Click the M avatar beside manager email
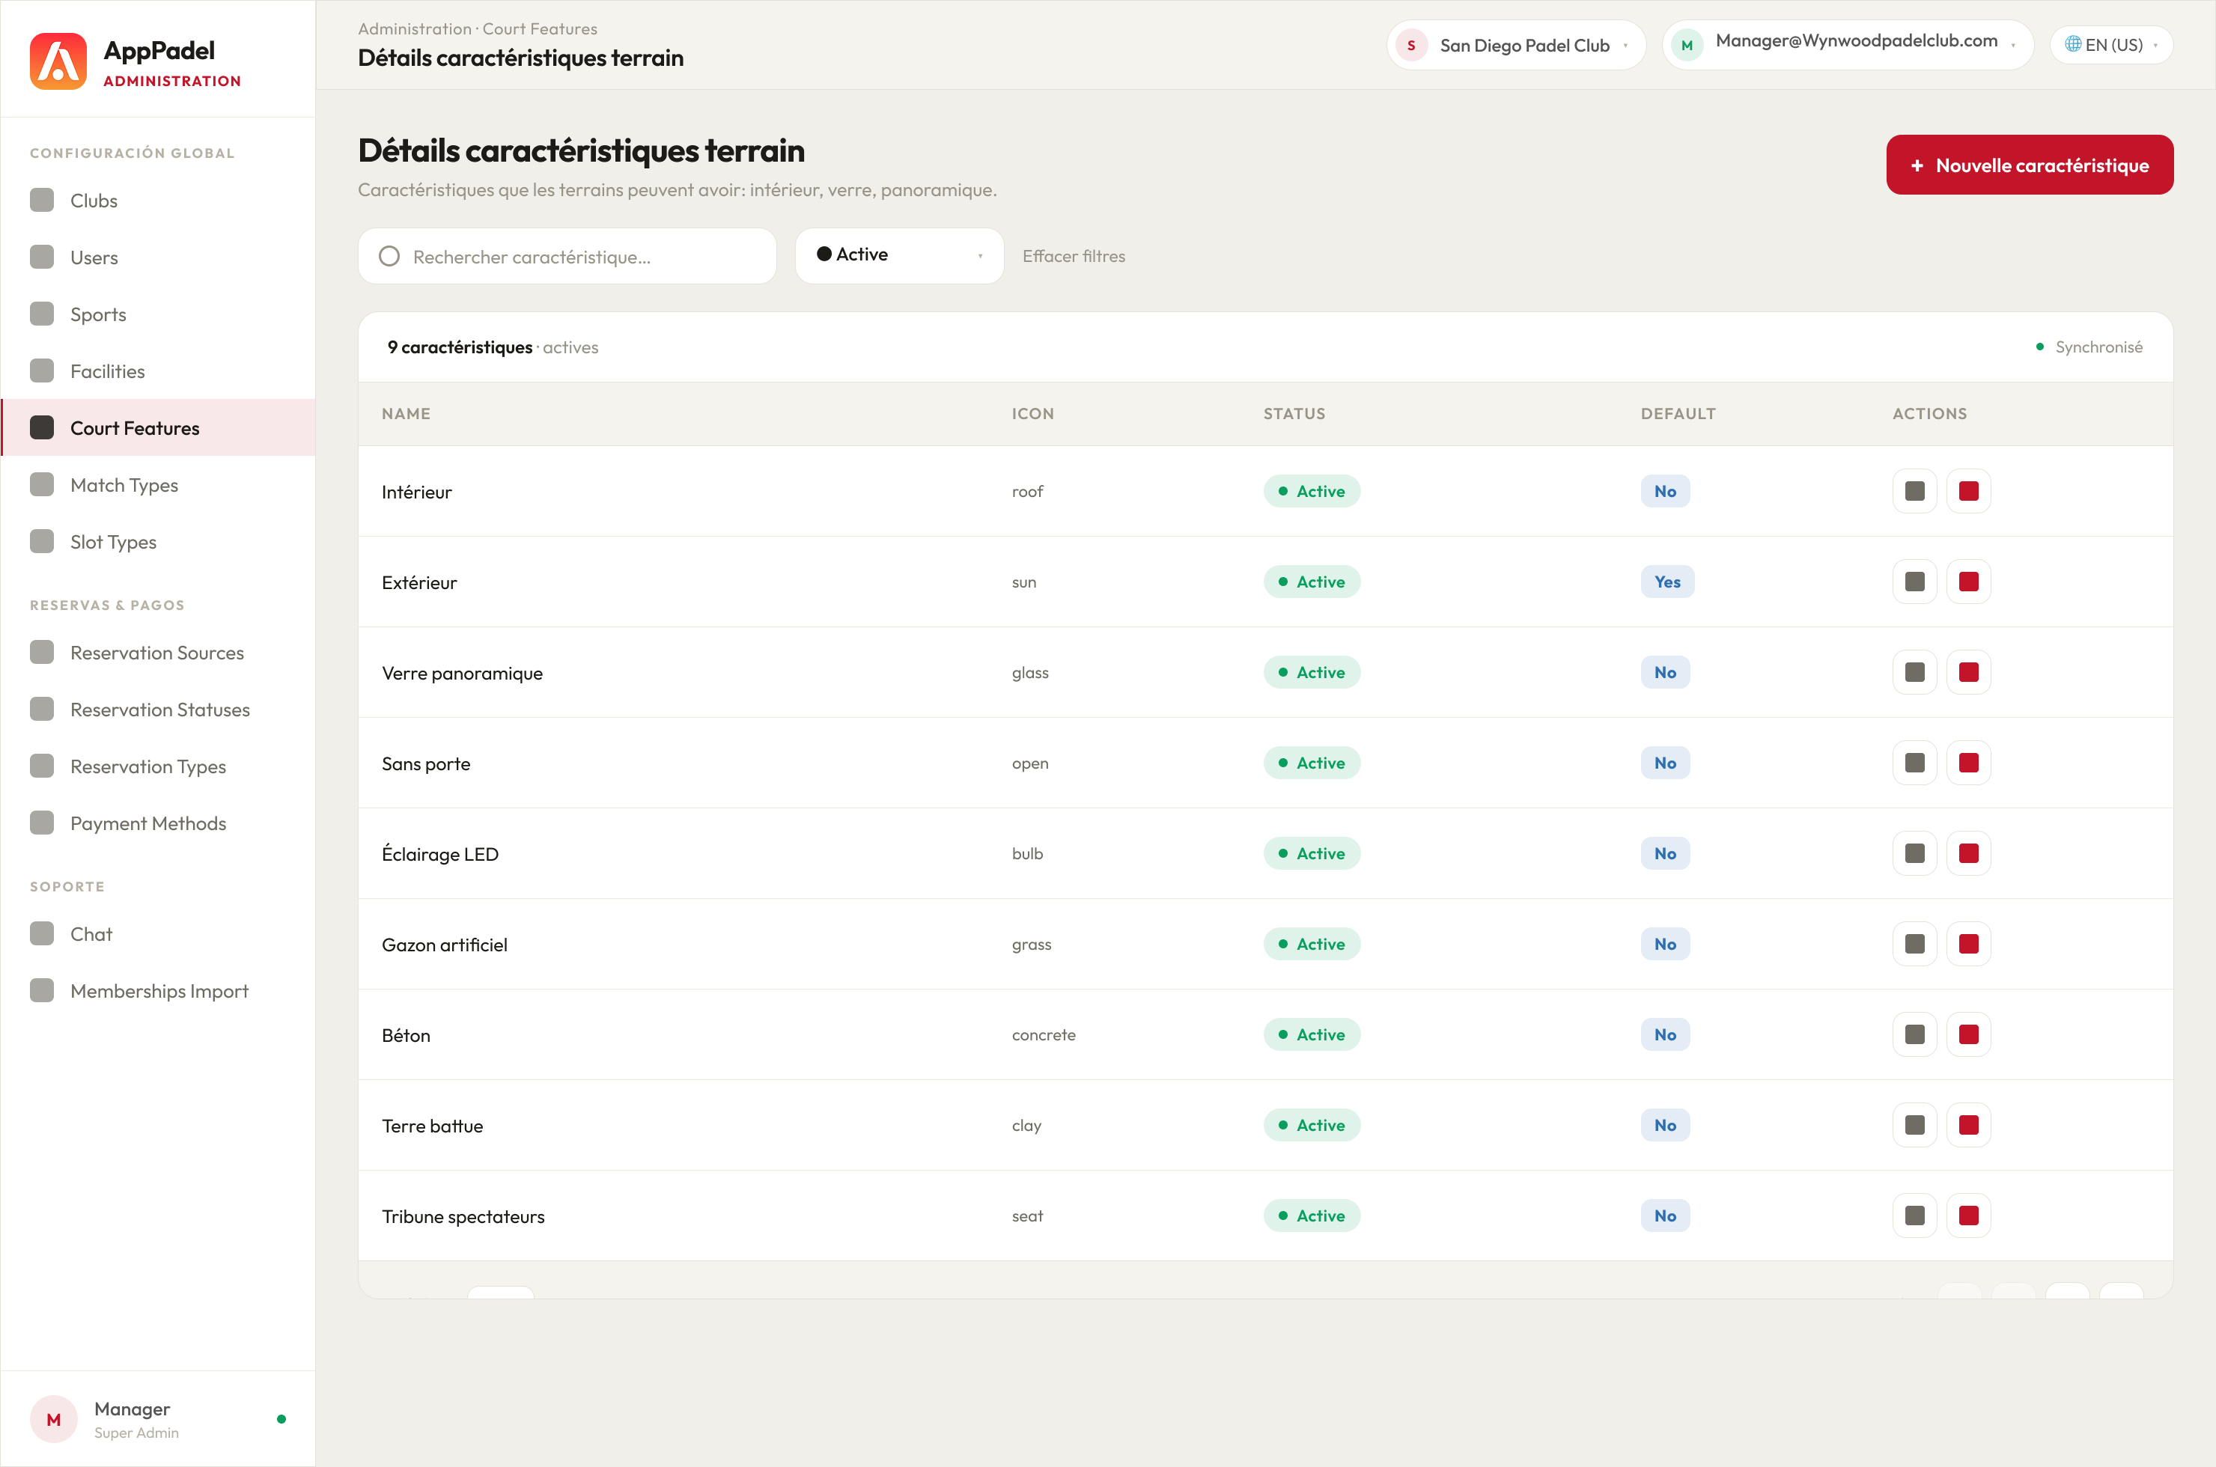 click(1686, 45)
